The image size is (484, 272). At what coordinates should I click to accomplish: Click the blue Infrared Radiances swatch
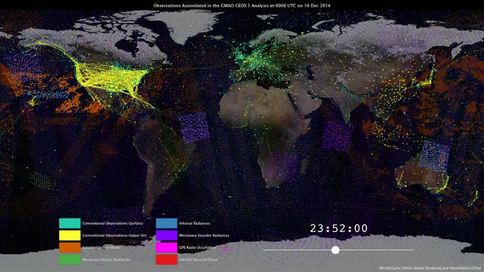[x=166, y=224]
